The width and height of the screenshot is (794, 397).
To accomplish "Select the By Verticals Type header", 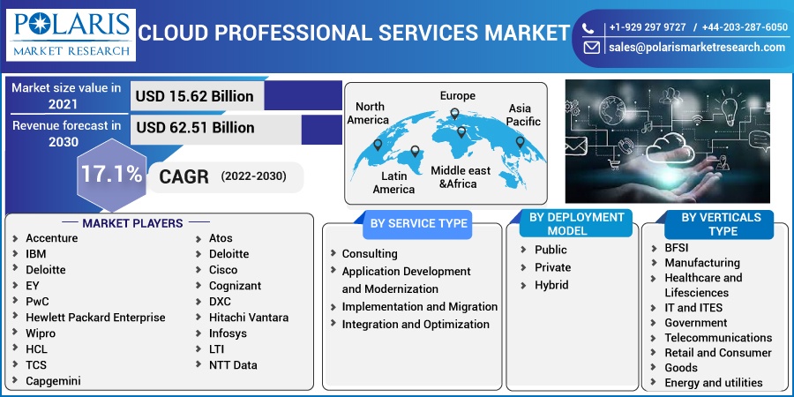I will [x=721, y=224].
